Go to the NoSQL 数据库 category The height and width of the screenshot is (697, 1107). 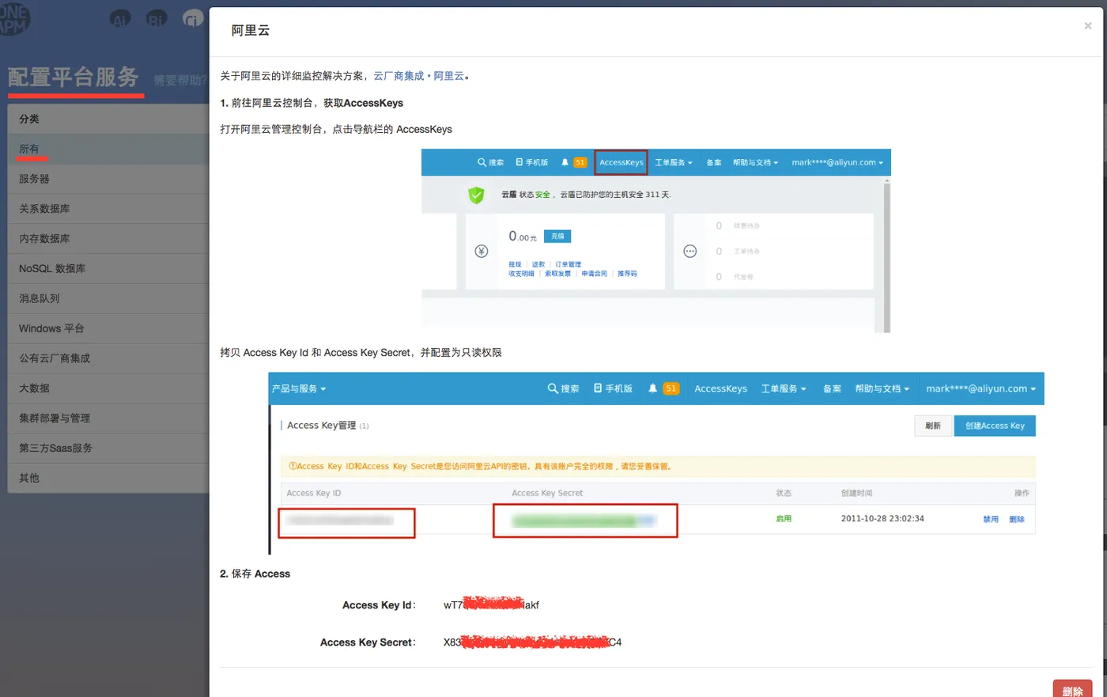pos(108,269)
